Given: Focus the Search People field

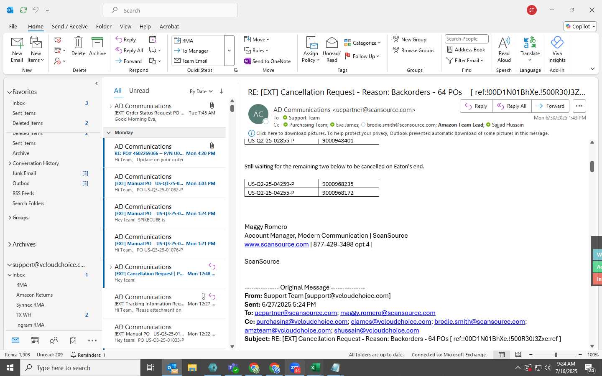Looking at the screenshot, I should point(467,39).
